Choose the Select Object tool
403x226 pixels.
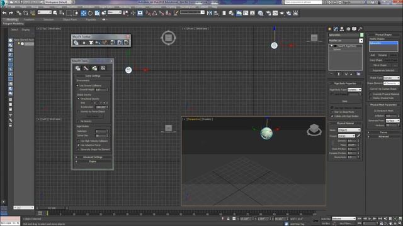[x=55, y=13]
